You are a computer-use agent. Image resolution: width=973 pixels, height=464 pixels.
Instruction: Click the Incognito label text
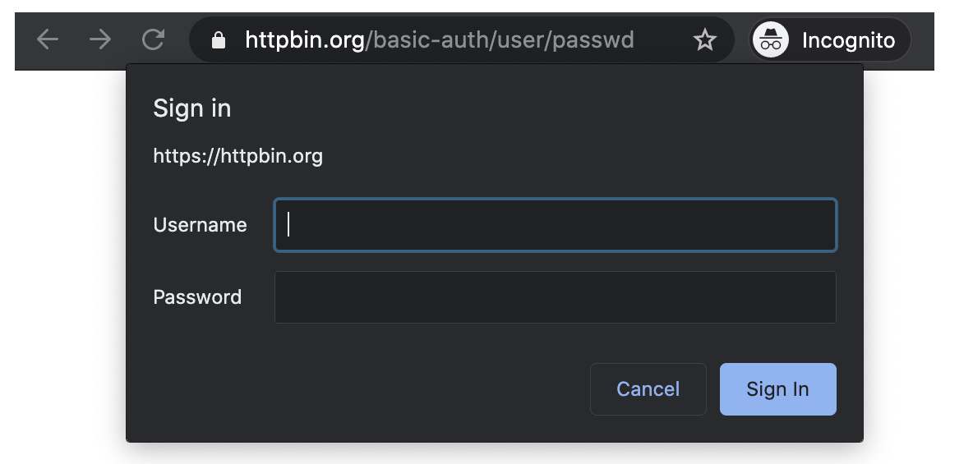(848, 40)
